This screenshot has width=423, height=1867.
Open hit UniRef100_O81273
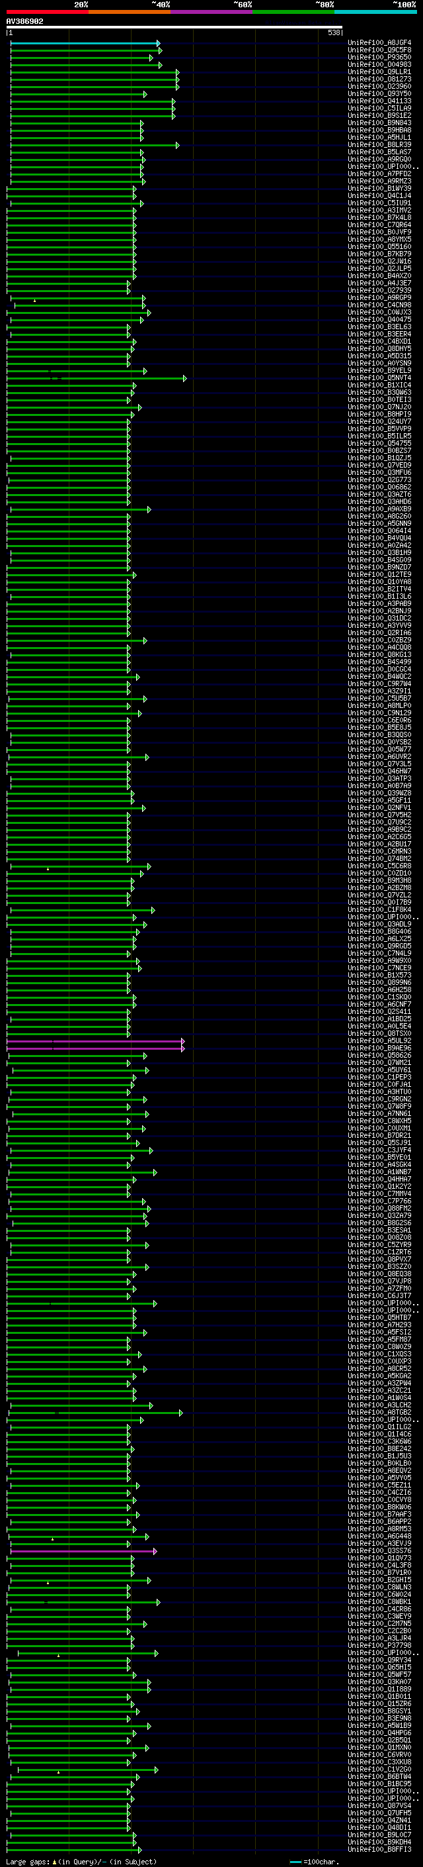[x=379, y=79]
